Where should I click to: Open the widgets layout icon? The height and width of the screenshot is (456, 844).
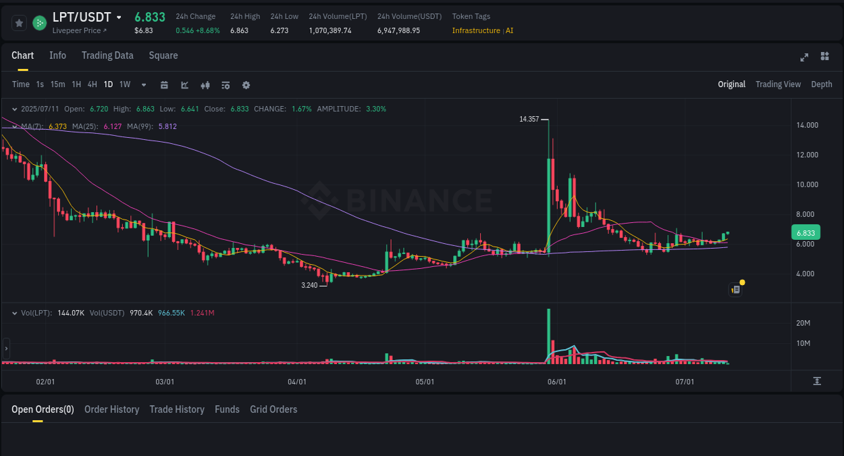(824, 57)
